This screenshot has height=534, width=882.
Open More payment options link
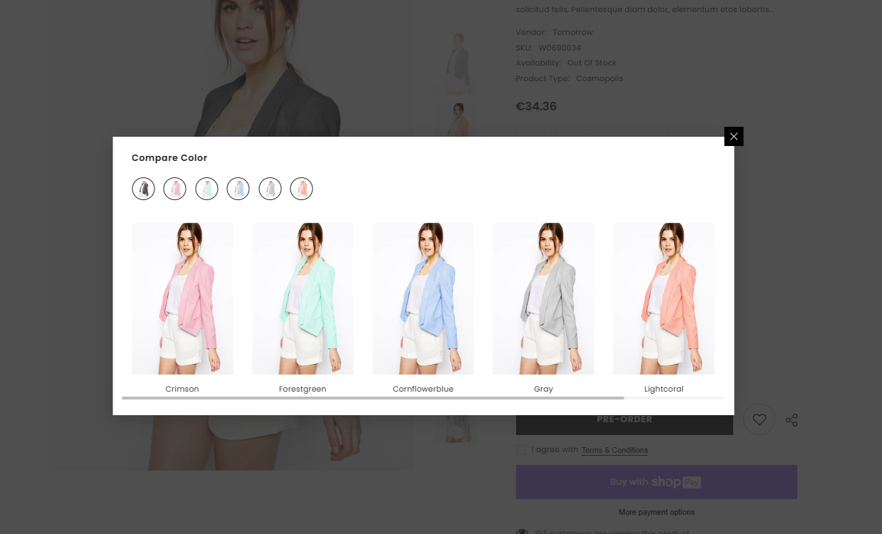point(656,512)
